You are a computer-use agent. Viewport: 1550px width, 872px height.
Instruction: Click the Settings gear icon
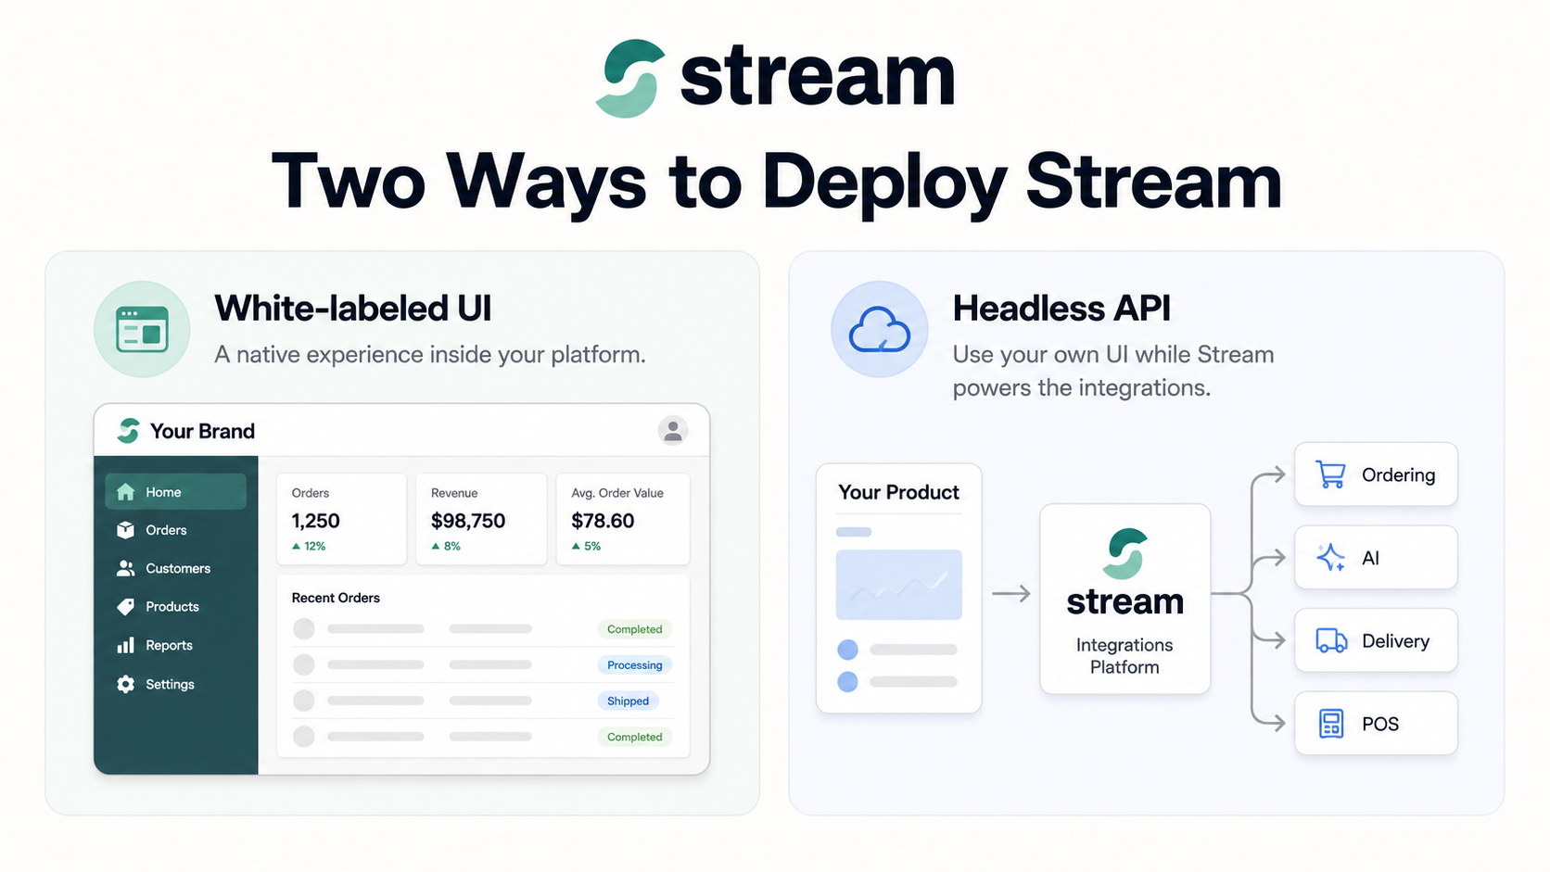(126, 684)
